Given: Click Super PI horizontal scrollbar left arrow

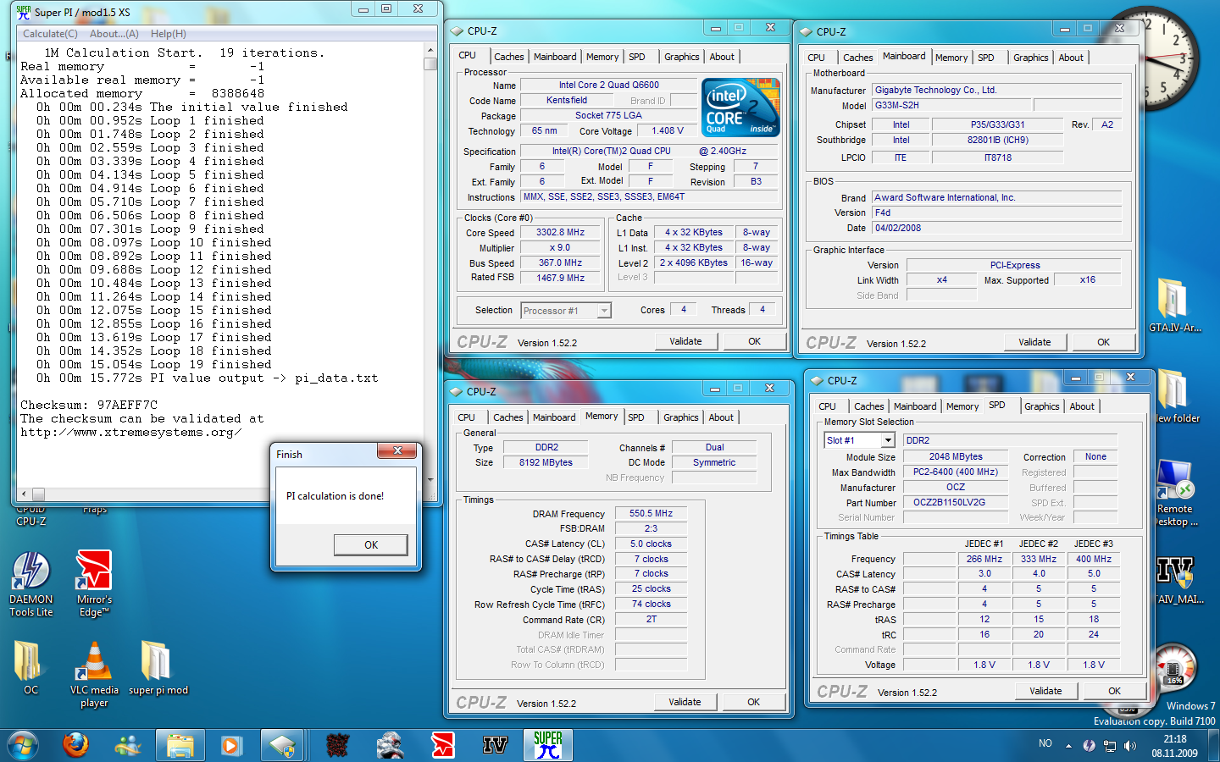Looking at the screenshot, I should point(24,494).
